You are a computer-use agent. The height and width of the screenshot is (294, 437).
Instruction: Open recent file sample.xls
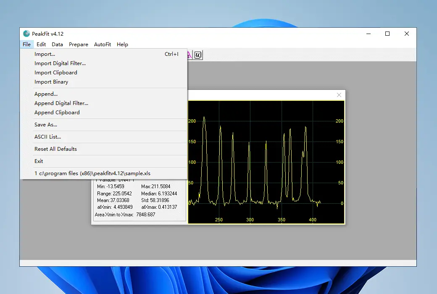tap(104, 173)
